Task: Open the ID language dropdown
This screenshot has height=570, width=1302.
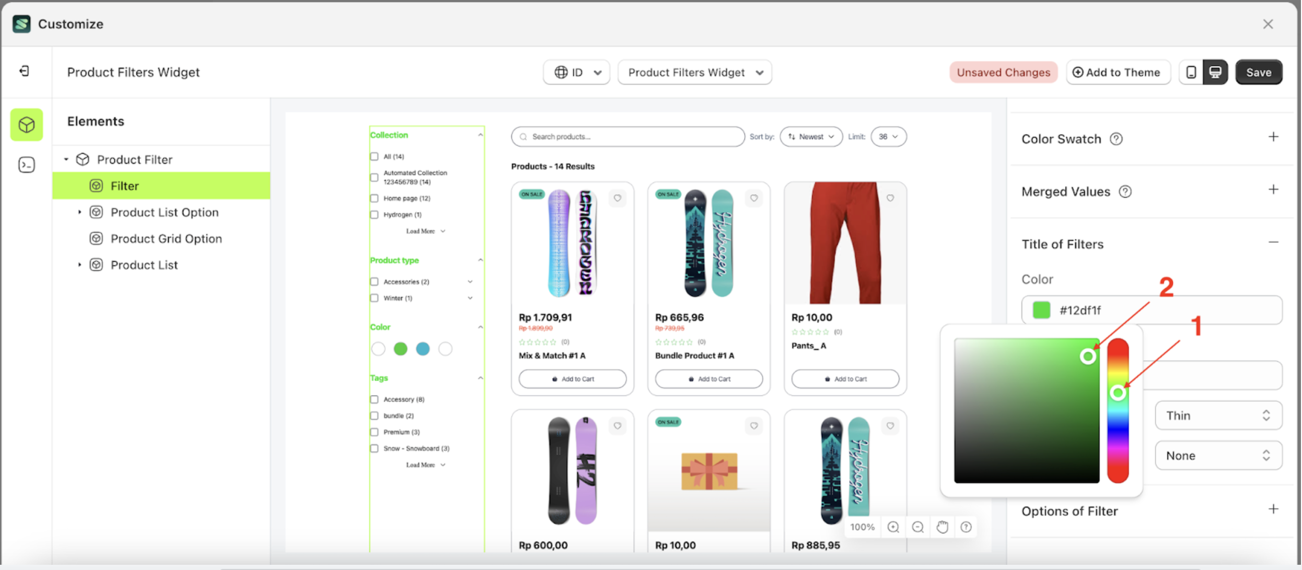Action: (576, 72)
